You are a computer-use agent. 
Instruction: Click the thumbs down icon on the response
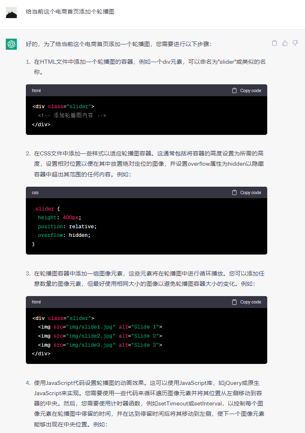click(x=295, y=43)
